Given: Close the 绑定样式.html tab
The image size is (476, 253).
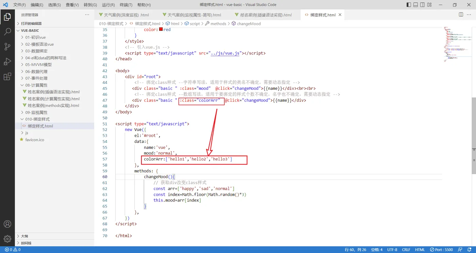Looking at the screenshot, I should click(x=340, y=15).
